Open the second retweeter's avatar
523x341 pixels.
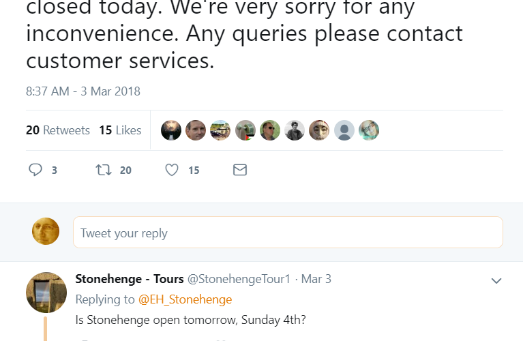click(x=196, y=130)
